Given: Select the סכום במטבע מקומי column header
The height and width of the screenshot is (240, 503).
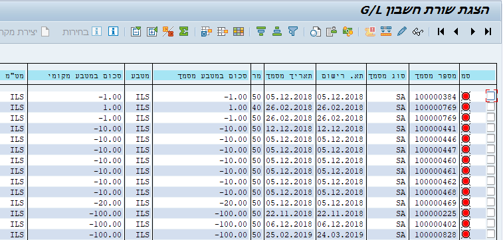Looking at the screenshot, I should [76, 76].
